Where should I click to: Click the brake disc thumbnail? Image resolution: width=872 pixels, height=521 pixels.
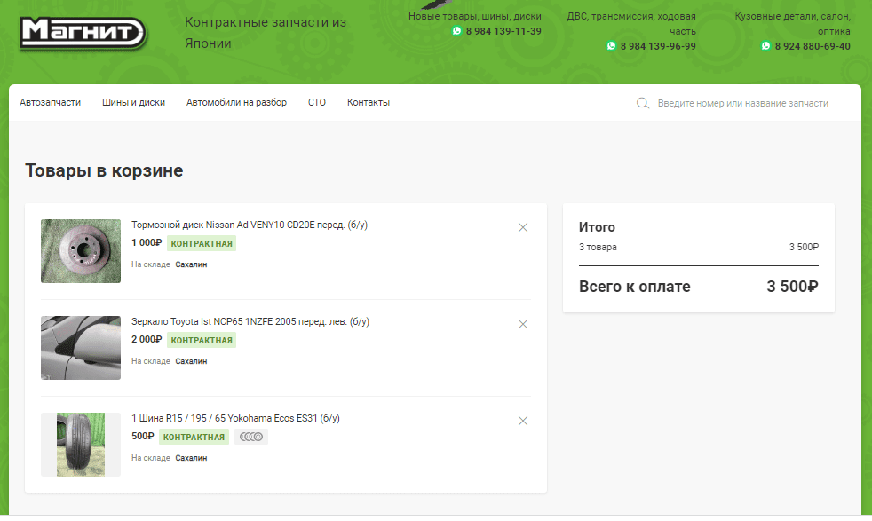coord(81,251)
